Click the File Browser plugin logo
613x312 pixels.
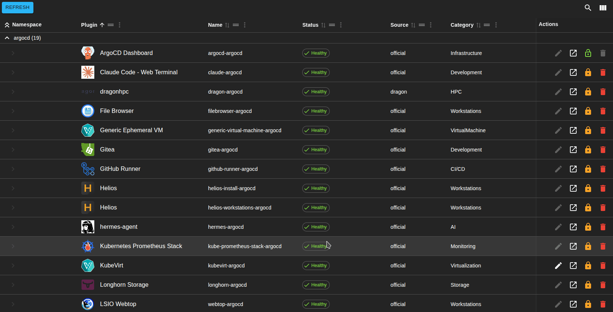[88, 111]
